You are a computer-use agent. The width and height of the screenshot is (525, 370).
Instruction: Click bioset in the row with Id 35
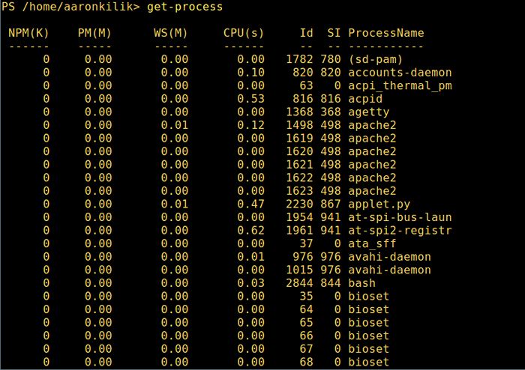tap(369, 297)
